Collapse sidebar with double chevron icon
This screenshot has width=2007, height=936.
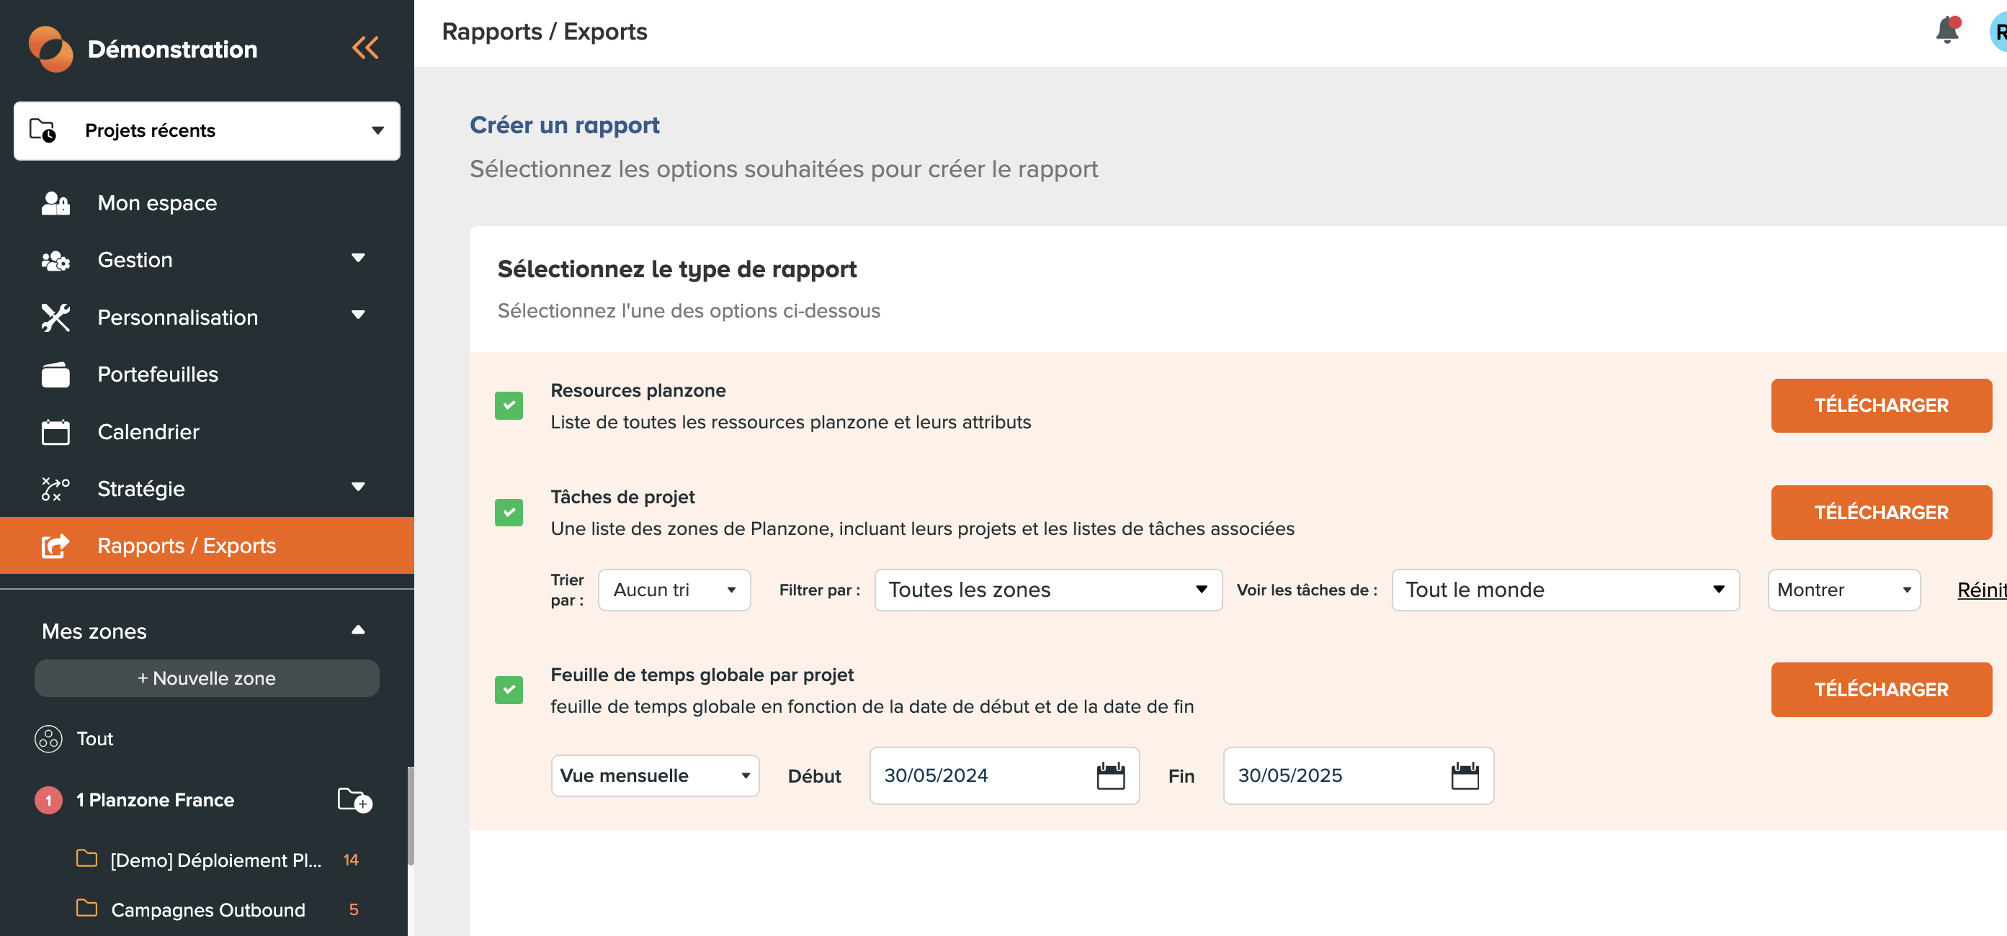[x=365, y=48]
